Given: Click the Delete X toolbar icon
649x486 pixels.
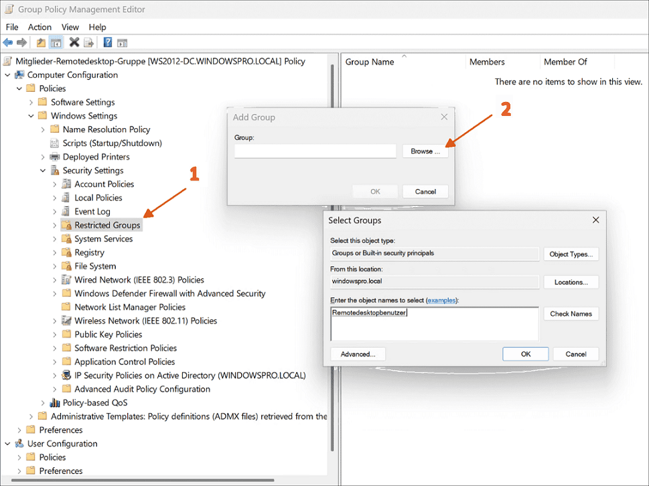Looking at the screenshot, I should tap(74, 43).
